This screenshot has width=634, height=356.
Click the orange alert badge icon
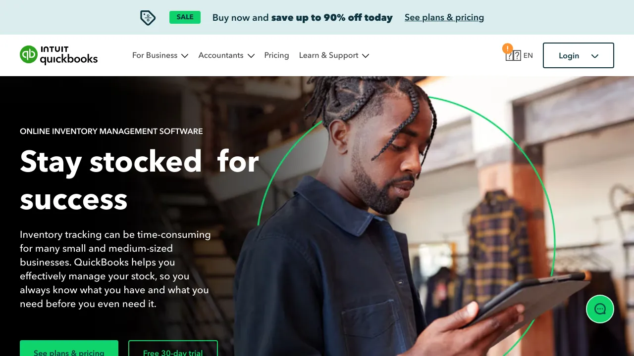point(507,48)
